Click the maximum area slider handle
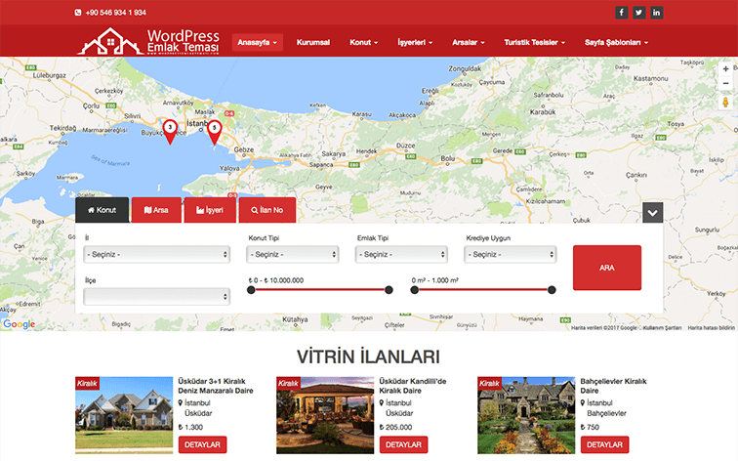This screenshot has height=461, width=738. [x=552, y=290]
